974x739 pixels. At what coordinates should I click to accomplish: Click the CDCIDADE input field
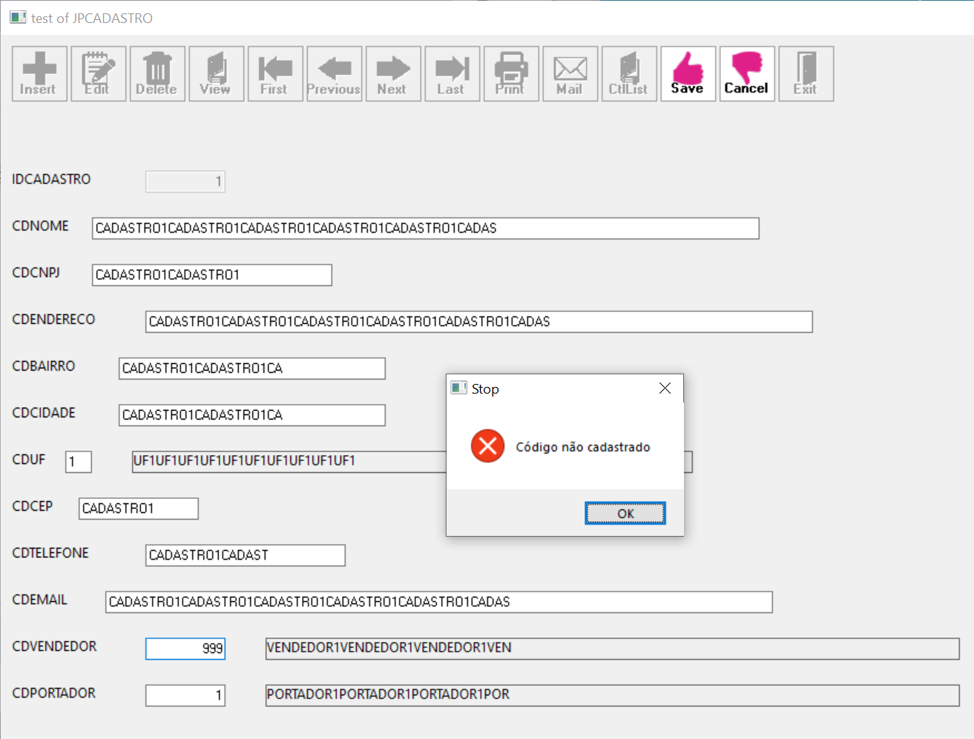point(252,415)
